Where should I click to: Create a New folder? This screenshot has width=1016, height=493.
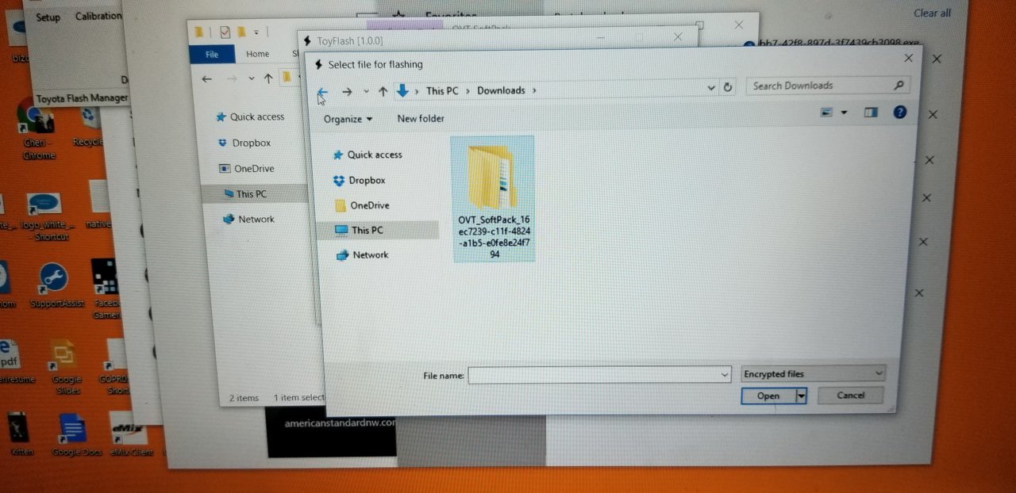(x=421, y=118)
